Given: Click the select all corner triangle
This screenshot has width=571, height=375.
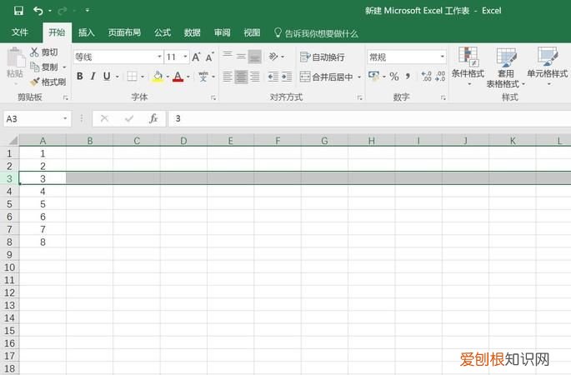Looking at the screenshot, I should click(13, 141).
